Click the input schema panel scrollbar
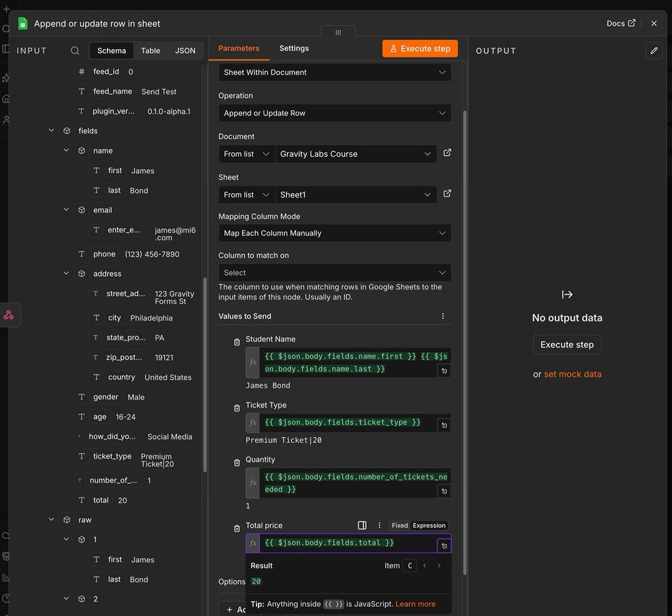The image size is (672, 616). point(205,375)
